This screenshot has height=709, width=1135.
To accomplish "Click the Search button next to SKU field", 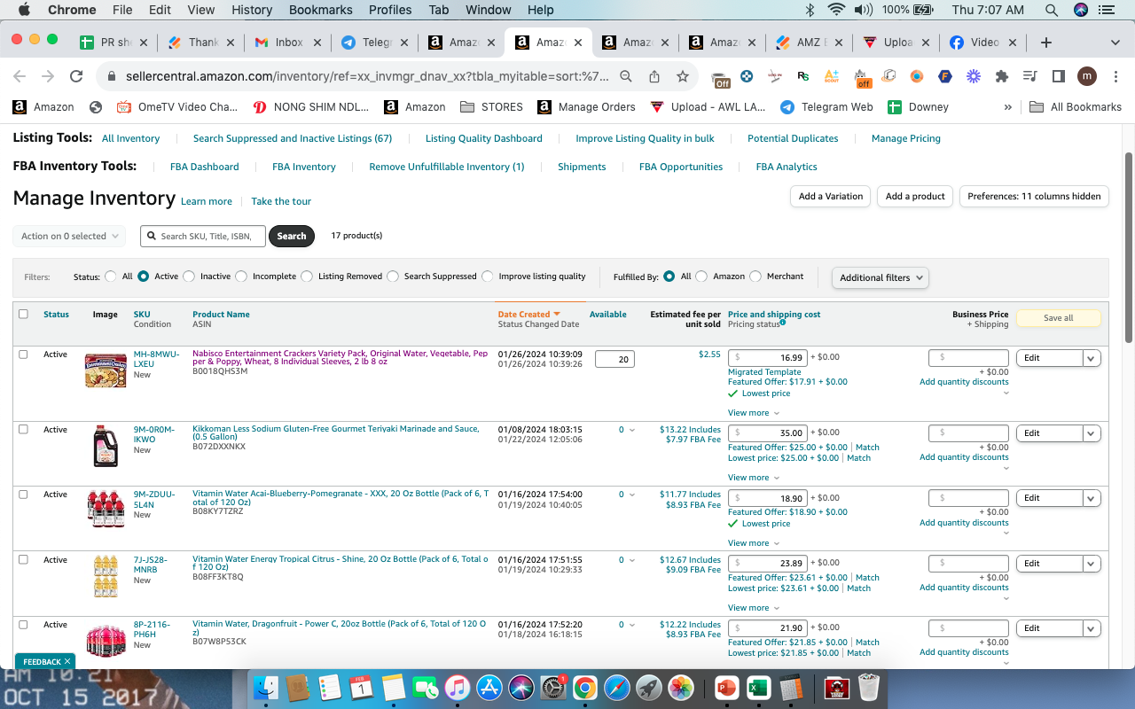I will click(x=292, y=237).
